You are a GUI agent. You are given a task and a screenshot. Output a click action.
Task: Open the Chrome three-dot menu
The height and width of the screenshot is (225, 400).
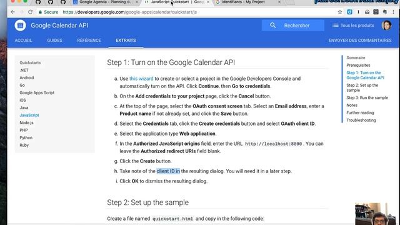click(394, 12)
